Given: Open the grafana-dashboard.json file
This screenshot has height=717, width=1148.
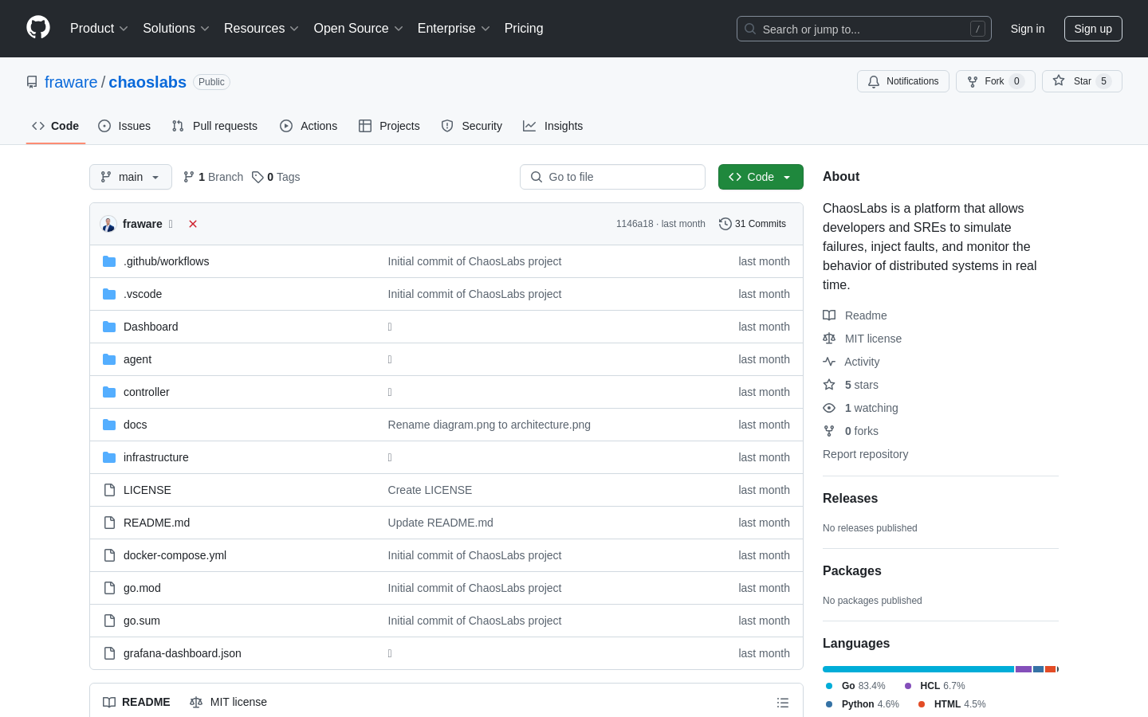Looking at the screenshot, I should 183,653.
